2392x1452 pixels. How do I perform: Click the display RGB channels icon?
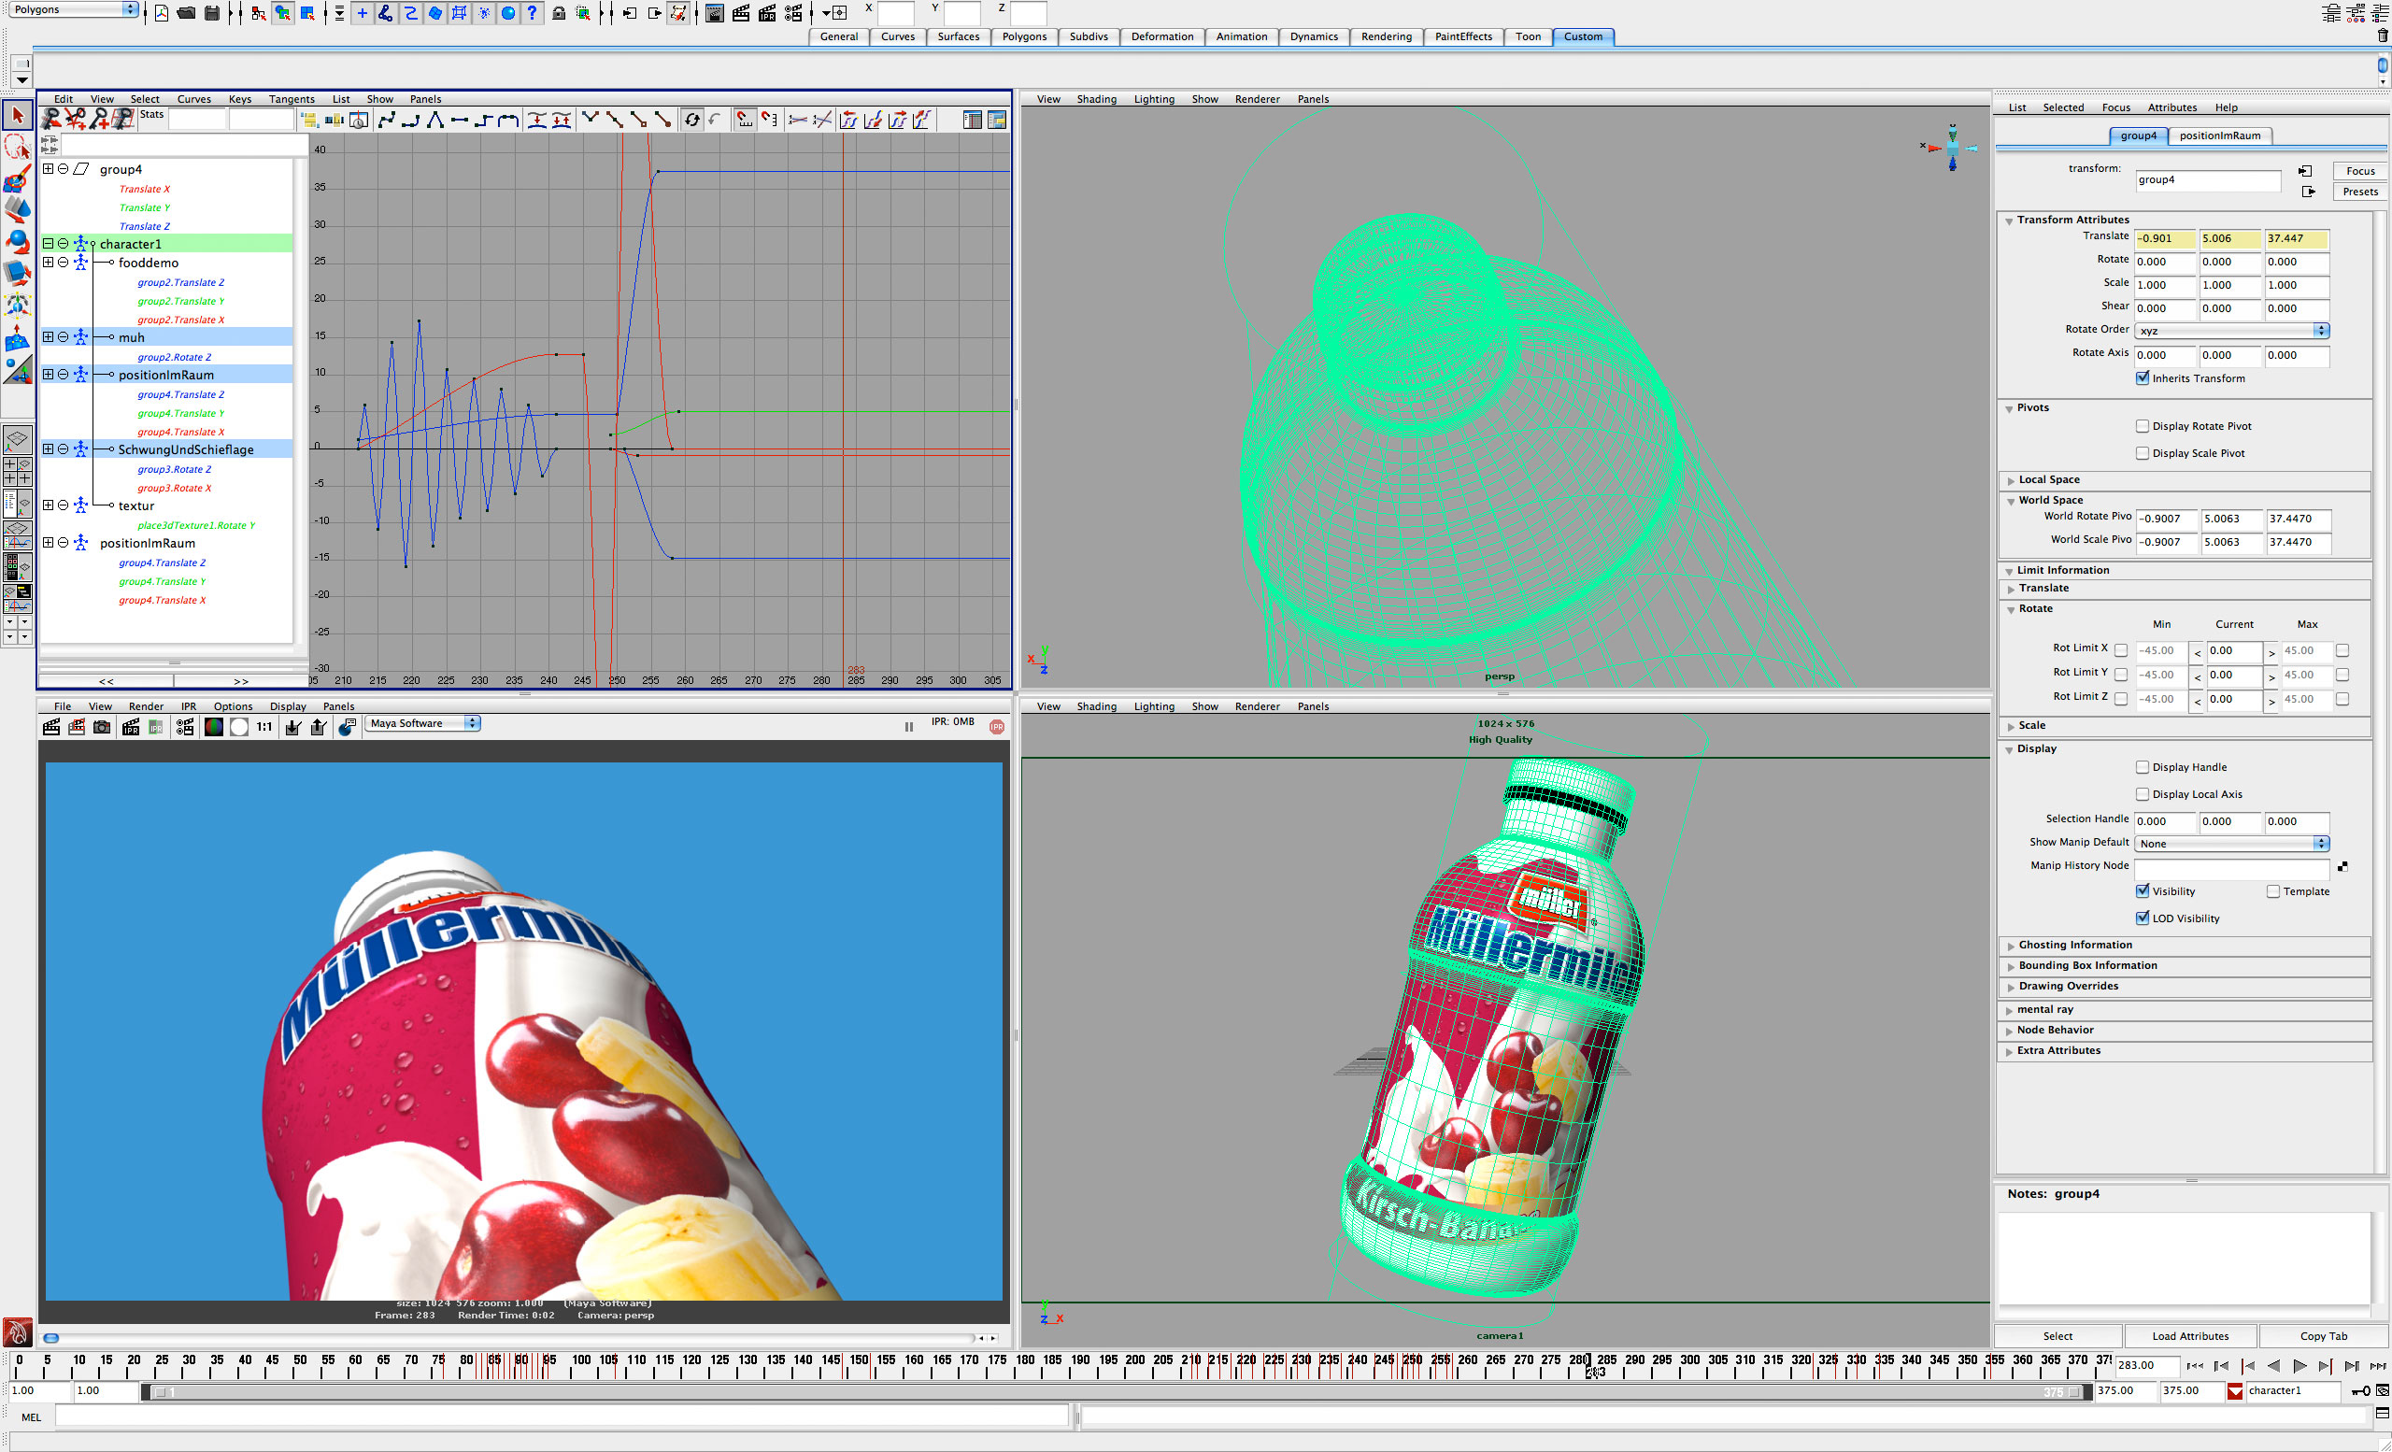[x=214, y=727]
